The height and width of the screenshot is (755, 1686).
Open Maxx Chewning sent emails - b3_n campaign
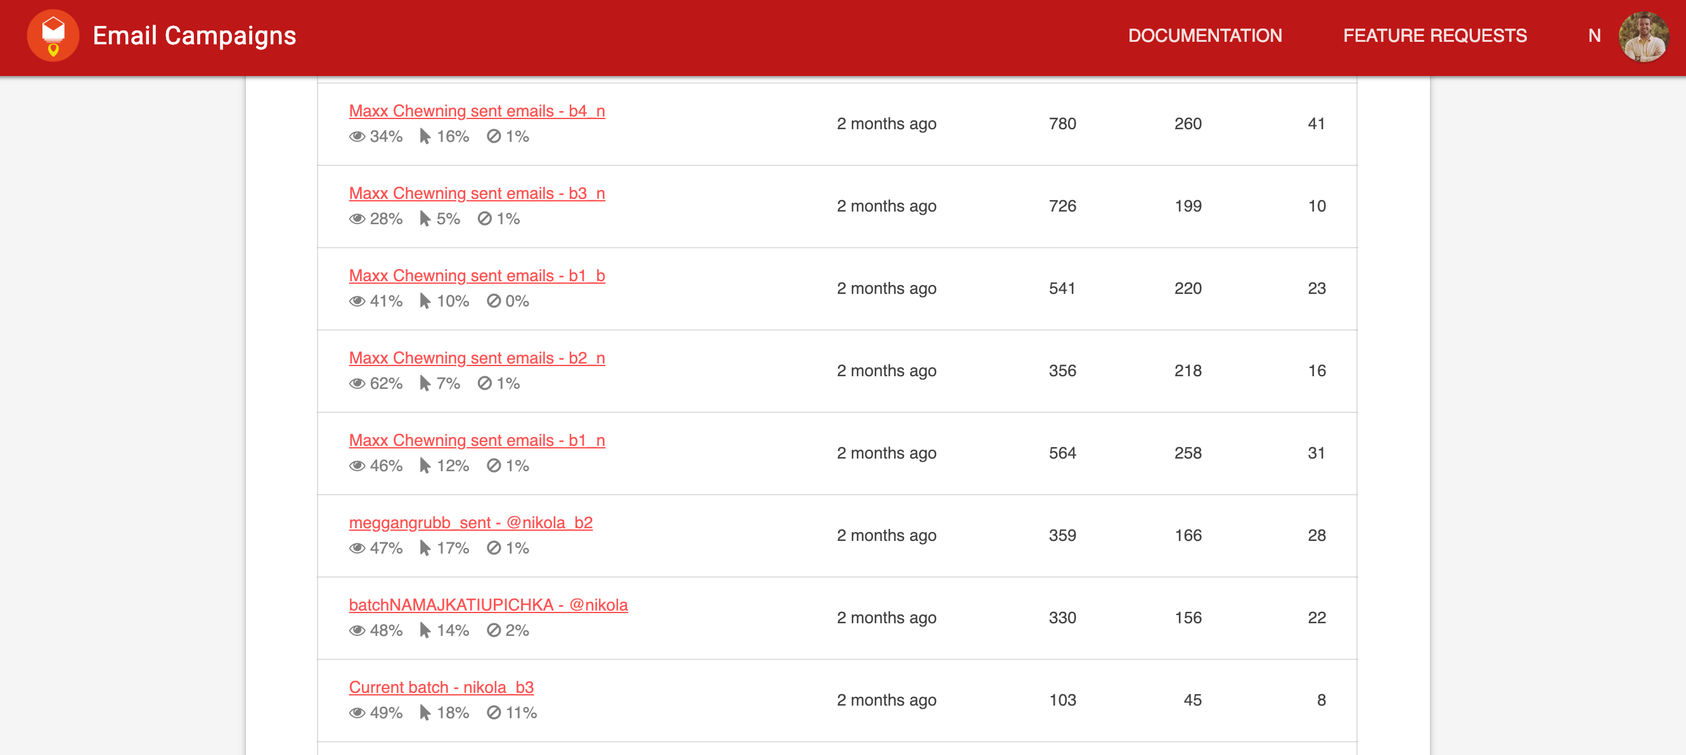477,194
